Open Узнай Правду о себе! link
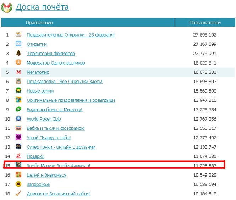The image size is (236, 200). [49, 138]
